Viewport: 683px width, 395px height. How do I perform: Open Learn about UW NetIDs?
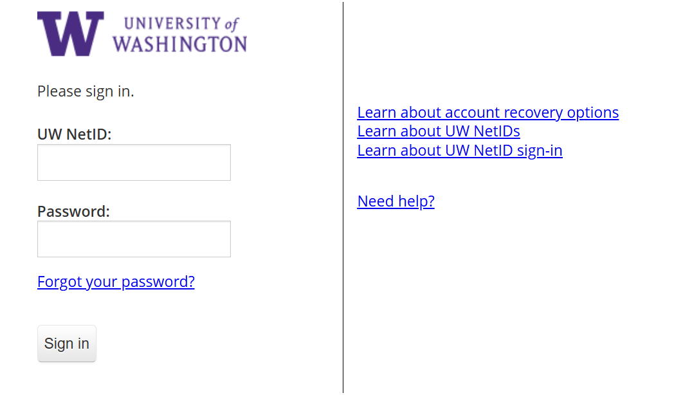tap(439, 131)
